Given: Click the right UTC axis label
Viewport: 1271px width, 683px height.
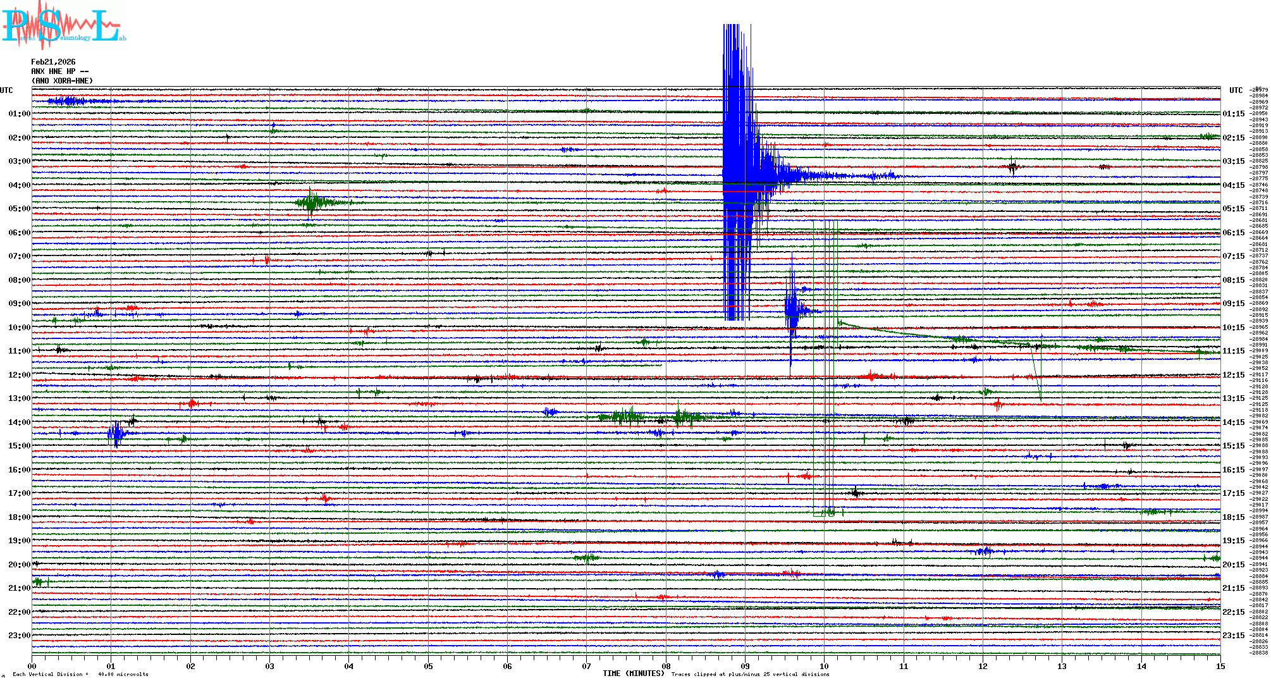Looking at the screenshot, I should coord(1236,90).
